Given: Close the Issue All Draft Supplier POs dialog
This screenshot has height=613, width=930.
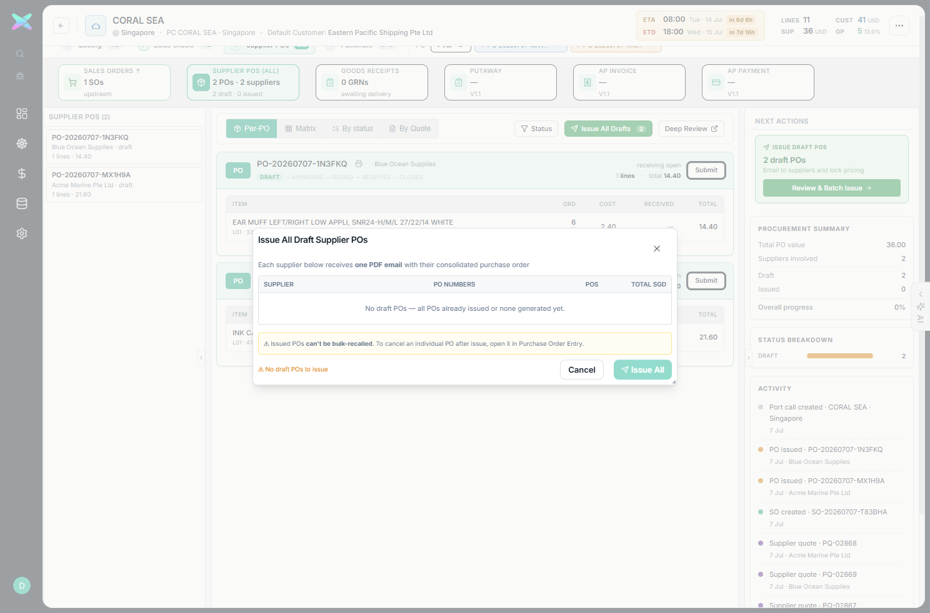Looking at the screenshot, I should point(657,248).
